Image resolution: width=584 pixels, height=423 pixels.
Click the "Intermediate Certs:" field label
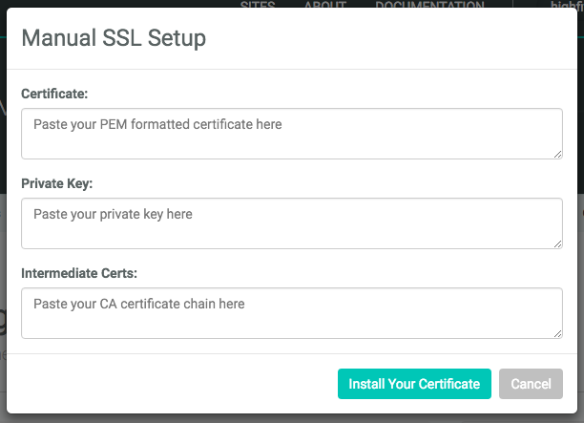click(x=79, y=273)
